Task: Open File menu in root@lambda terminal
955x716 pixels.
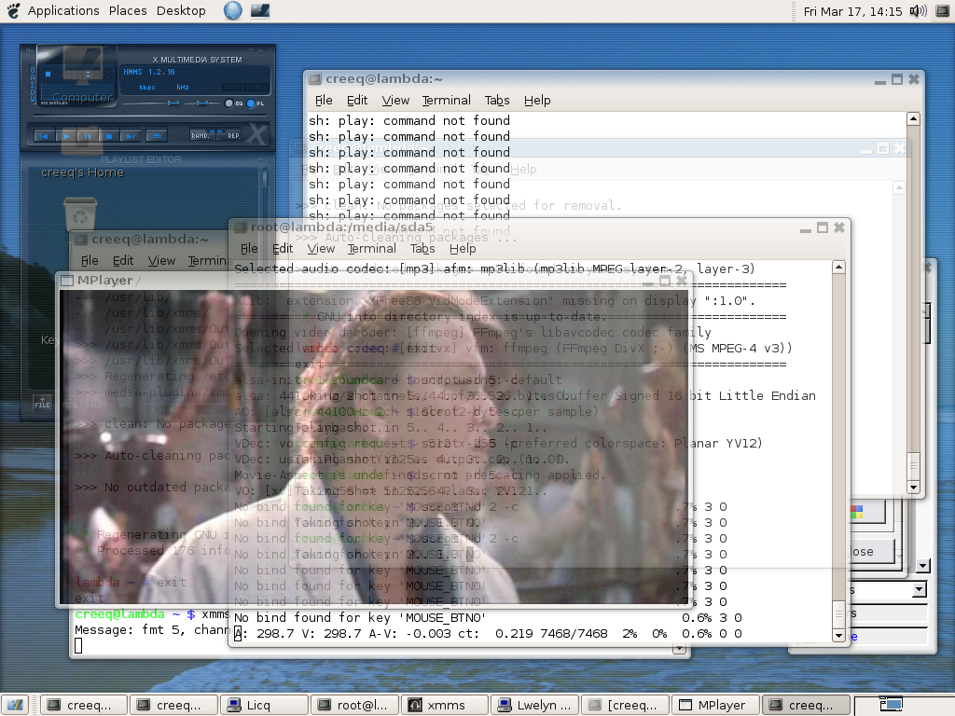Action: (x=249, y=248)
